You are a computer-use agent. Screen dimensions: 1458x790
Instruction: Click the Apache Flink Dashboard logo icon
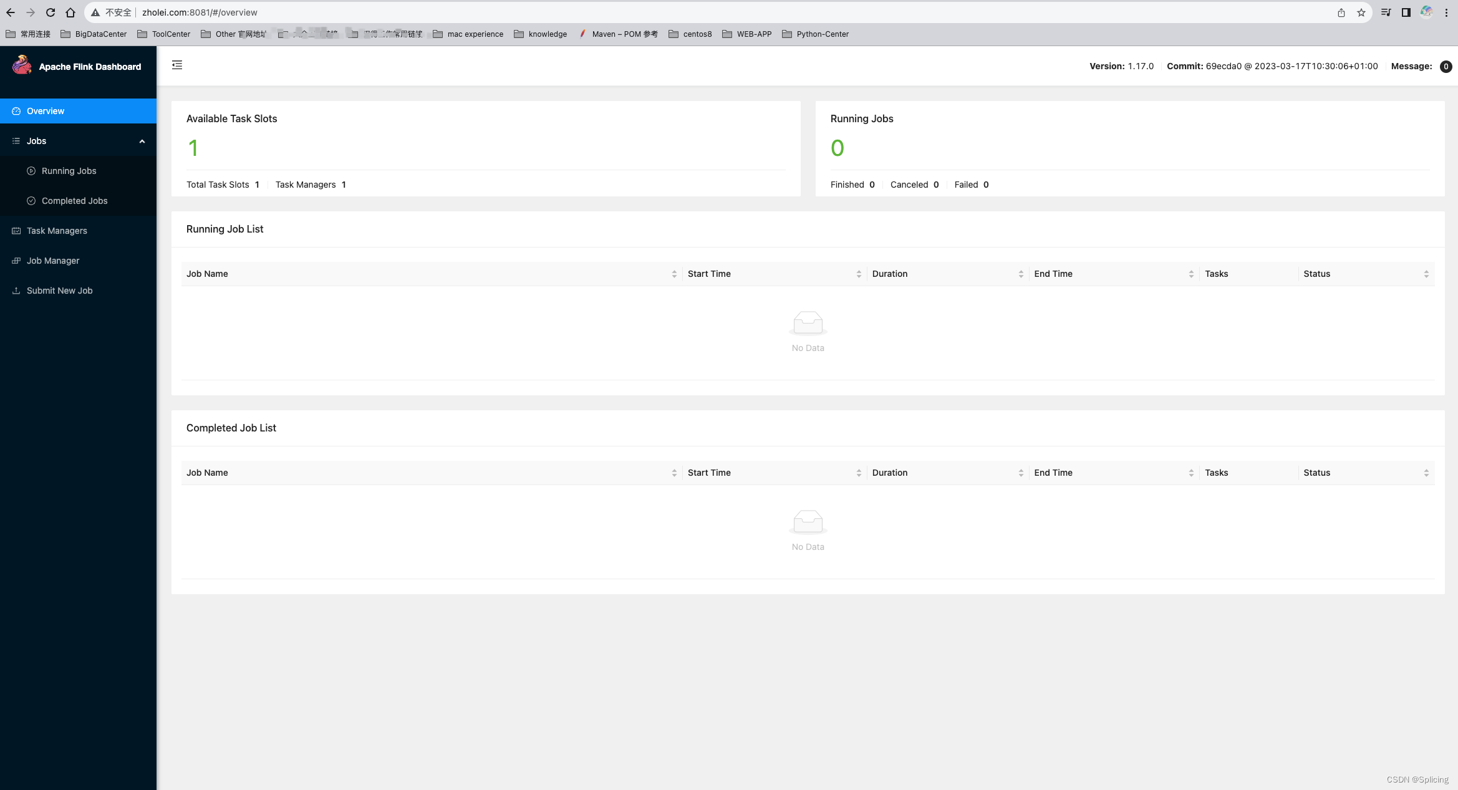coord(21,65)
